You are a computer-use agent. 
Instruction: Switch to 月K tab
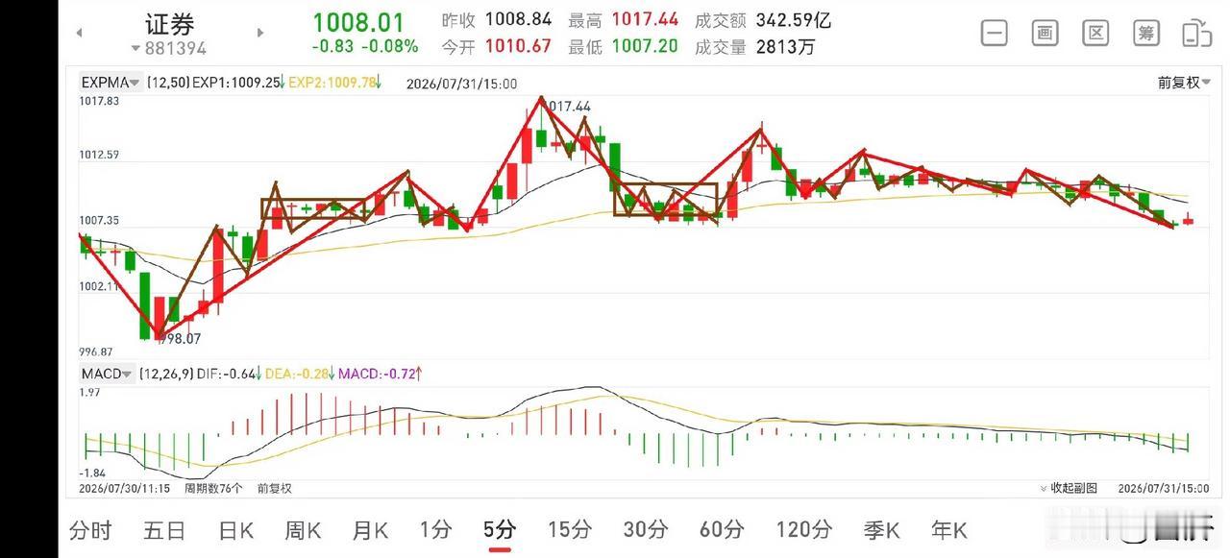click(x=370, y=529)
